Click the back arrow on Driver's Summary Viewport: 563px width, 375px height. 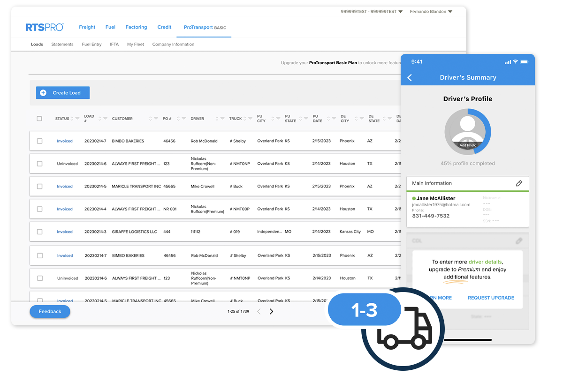tap(410, 77)
